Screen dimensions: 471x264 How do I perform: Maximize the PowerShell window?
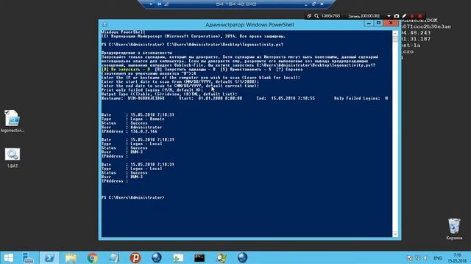[378, 23]
